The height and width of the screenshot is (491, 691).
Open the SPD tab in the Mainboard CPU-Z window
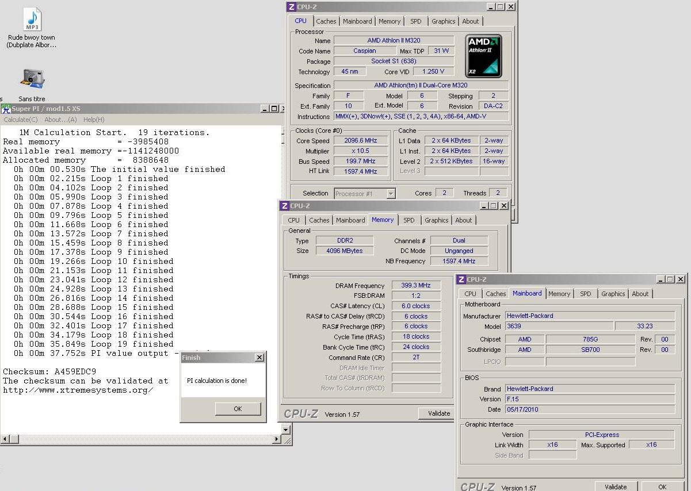tap(586, 294)
